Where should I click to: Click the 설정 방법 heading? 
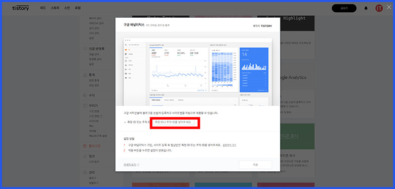click(x=129, y=138)
